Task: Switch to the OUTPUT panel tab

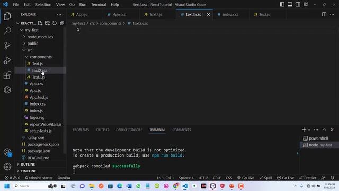Action: (x=102, y=129)
